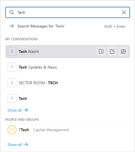Image resolution: width=135 pixels, height=152 pixels.
Task: Click the magnifier search icon
Action: (x=12, y=13)
